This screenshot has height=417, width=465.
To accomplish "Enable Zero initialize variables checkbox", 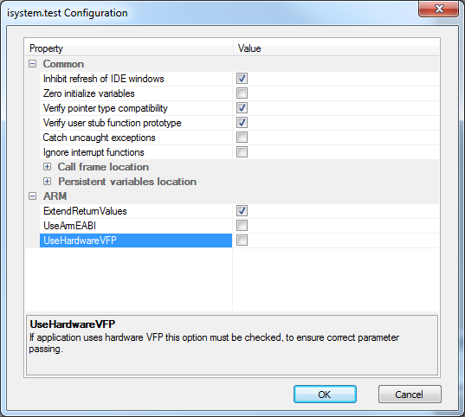I will click(x=242, y=93).
